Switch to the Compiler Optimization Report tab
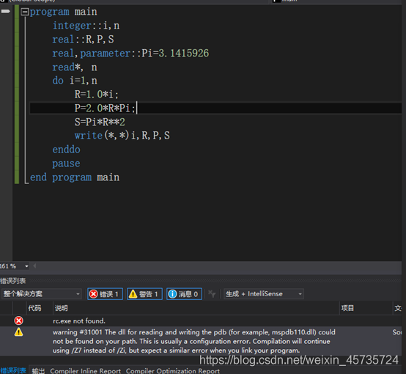The width and height of the screenshot is (406, 374). point(173,371)
